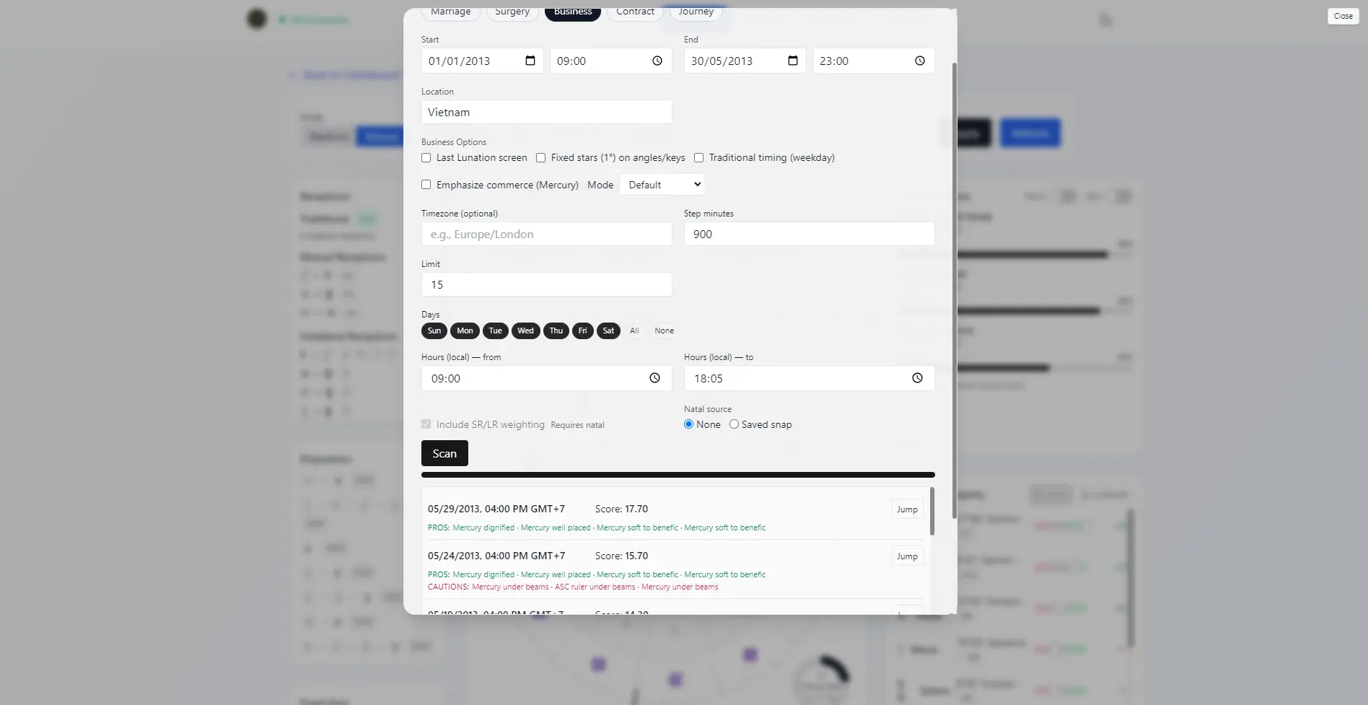Open the Start date calendar picker icon
The image size is (1368, 705).
(x=530, y=61)
